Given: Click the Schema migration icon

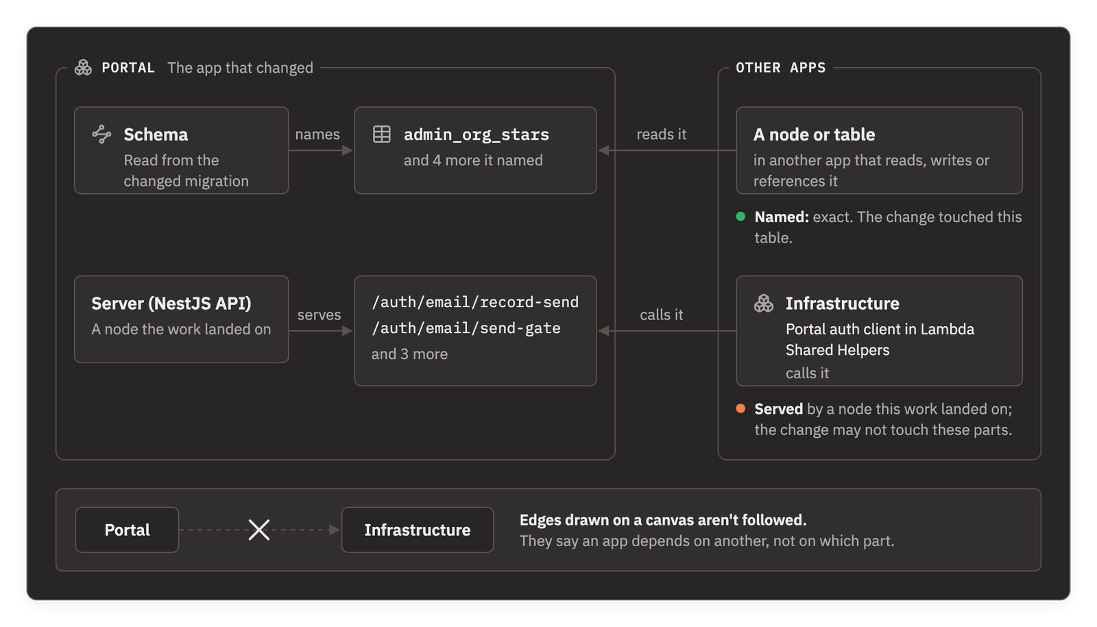Looking at the screenshot, I should point(101,134).
